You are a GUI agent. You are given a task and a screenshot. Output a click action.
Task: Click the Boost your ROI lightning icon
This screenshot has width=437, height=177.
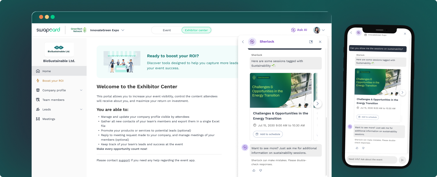point(38,81)
